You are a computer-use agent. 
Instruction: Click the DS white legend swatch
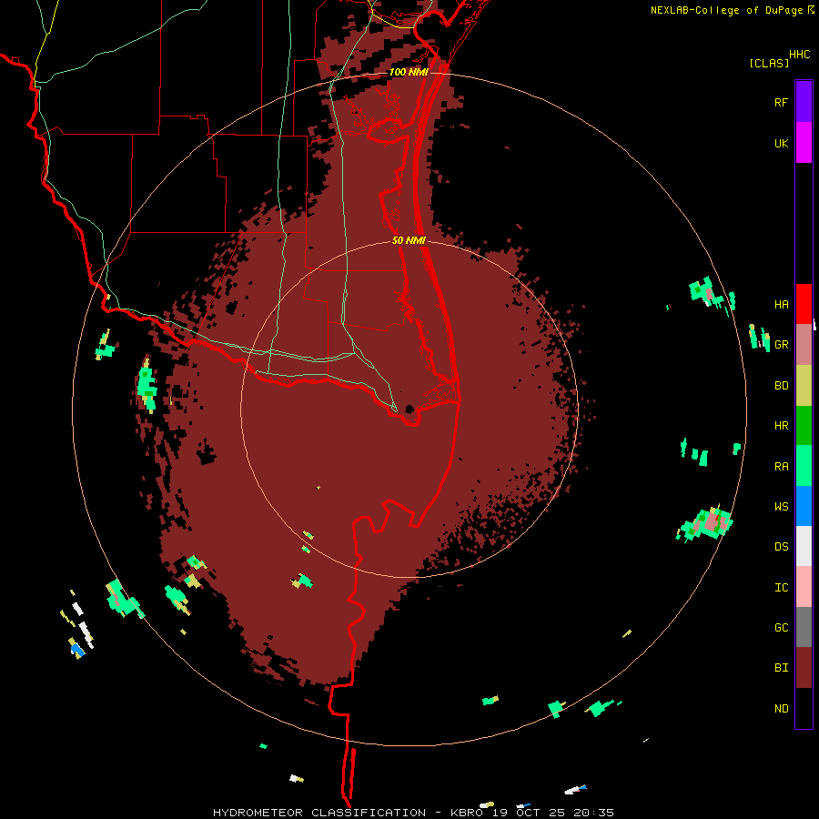point(804,546)
